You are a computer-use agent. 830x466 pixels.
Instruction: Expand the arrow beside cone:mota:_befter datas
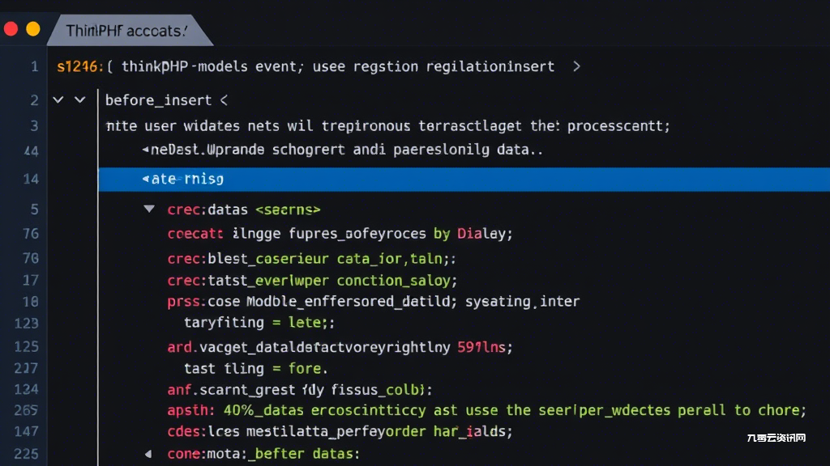point(148,453)
